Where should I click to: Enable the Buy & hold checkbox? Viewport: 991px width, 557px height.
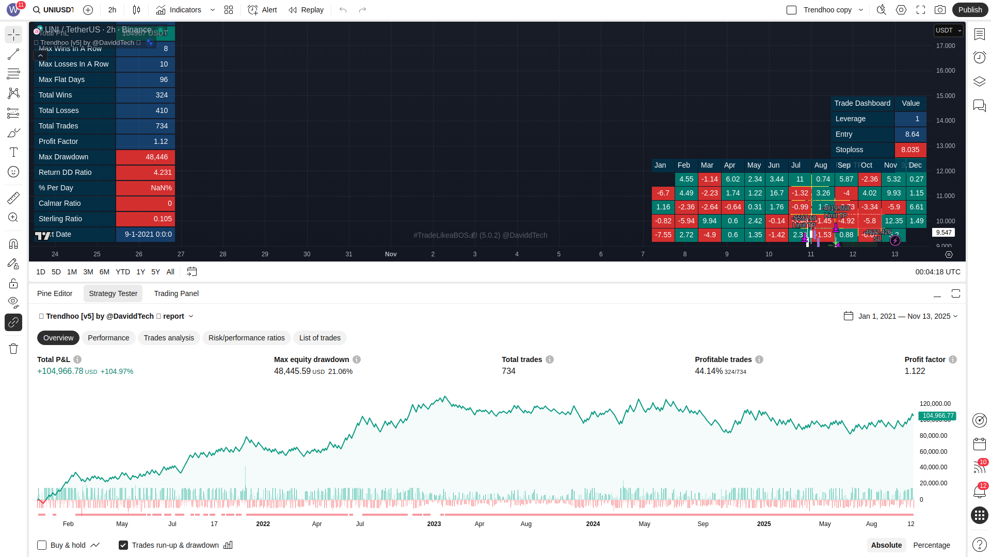[x=42, y=545]
